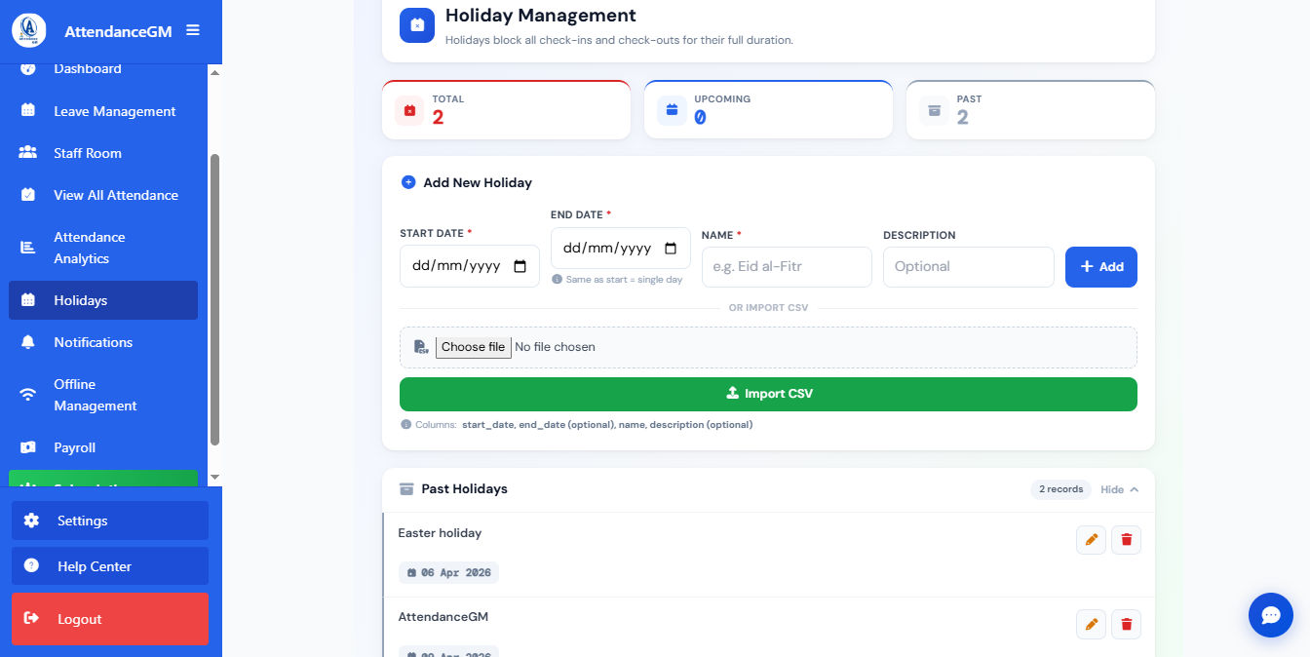This screenshot has width=1310, height=657.
Task: Click the 'Add New Holiday' heading
Action: (x=478, y=182)
